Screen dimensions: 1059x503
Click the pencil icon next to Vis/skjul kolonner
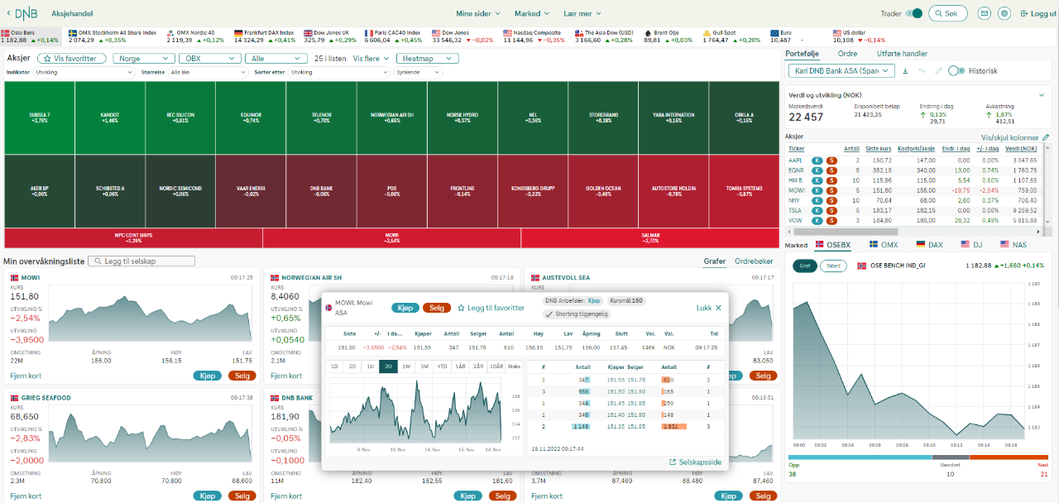pyautogui.click(x=1046, y=137)
